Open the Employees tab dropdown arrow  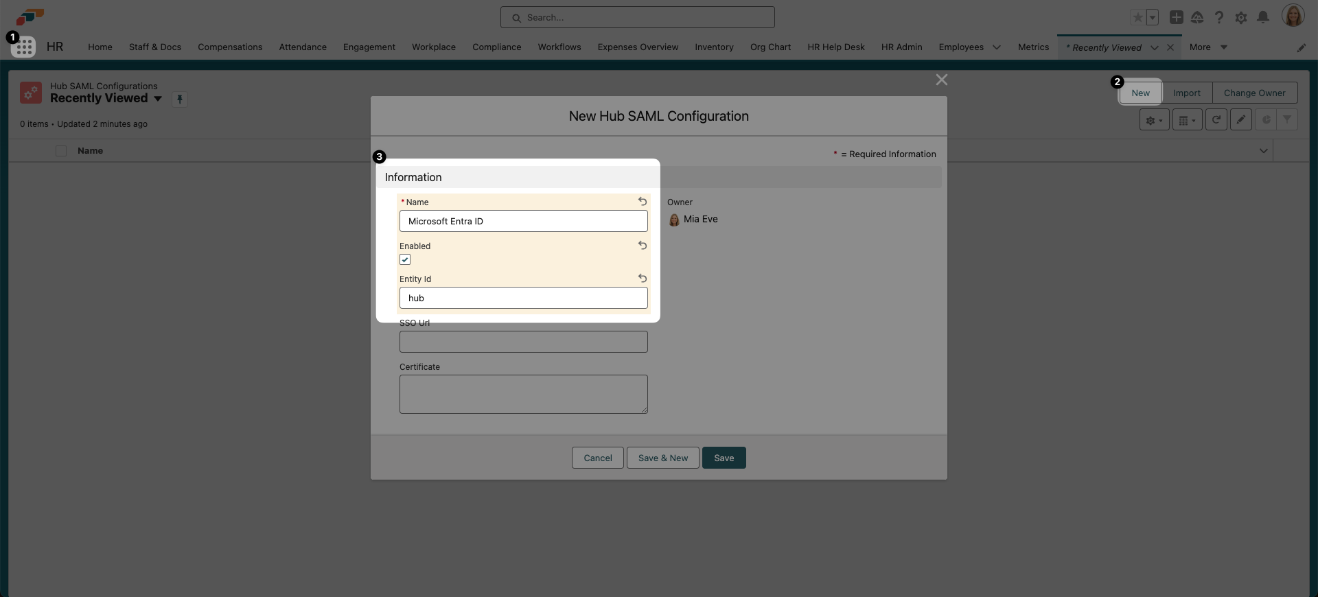point(996,47)
